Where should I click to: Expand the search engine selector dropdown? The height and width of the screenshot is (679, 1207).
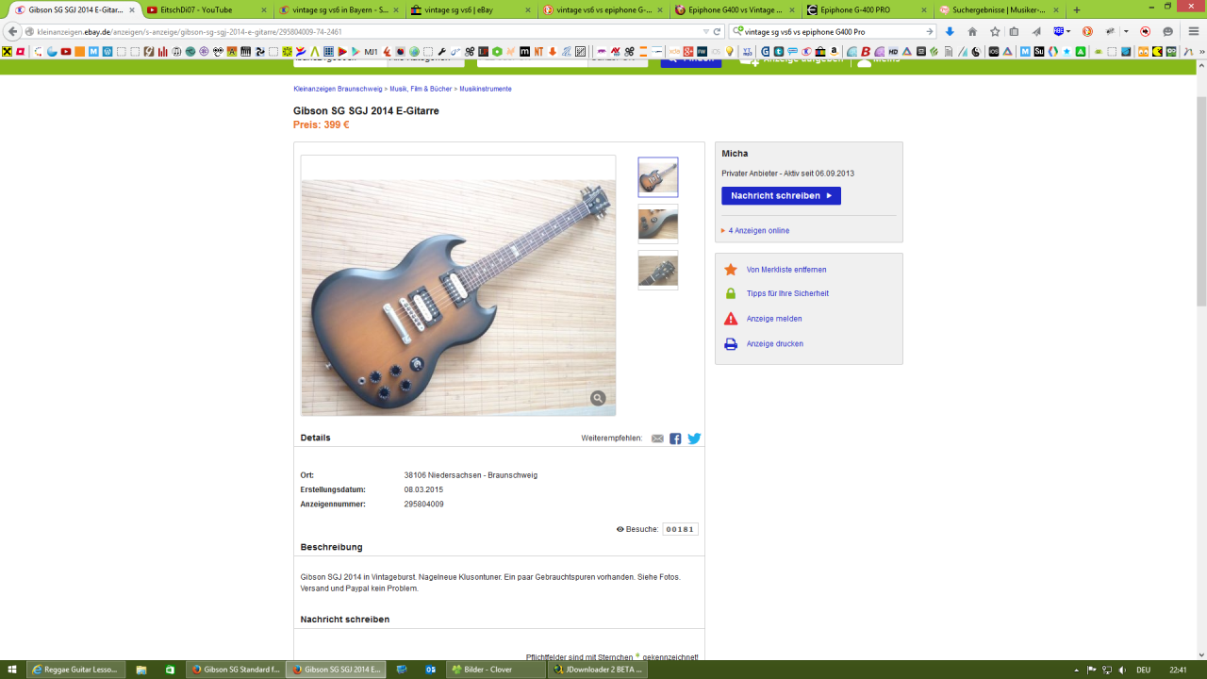point(737,31)
